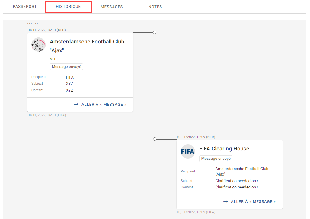
Task: Click truncated Content Clarification needed text
Action: (x=238, y=187)
